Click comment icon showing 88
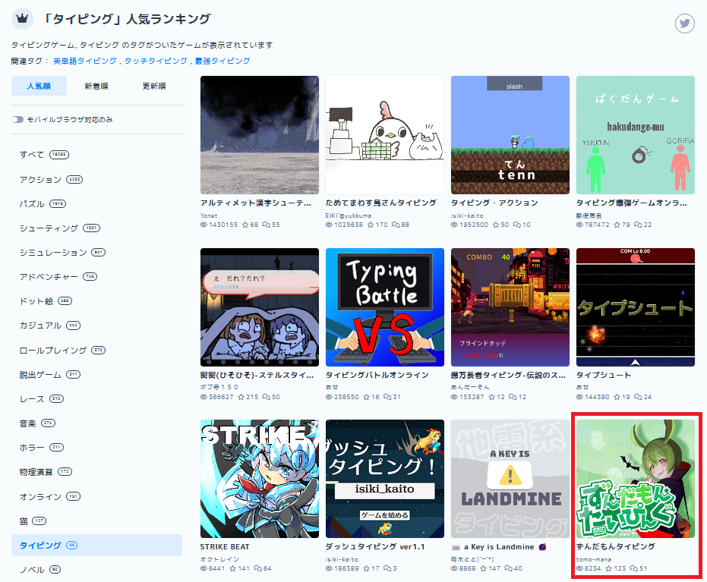Screen dimensions: 707x582 coord(396,225)
